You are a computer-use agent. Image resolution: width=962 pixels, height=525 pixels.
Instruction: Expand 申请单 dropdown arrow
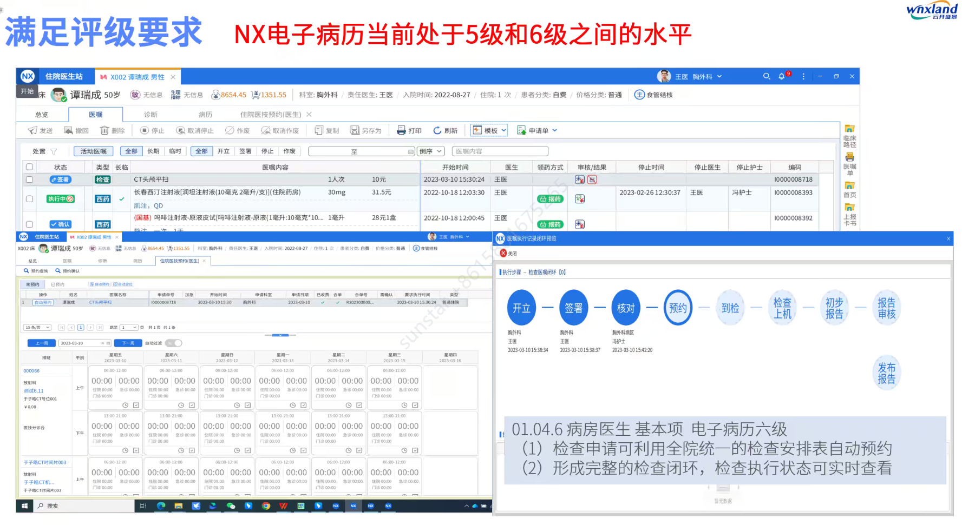(x=554, y=130)
